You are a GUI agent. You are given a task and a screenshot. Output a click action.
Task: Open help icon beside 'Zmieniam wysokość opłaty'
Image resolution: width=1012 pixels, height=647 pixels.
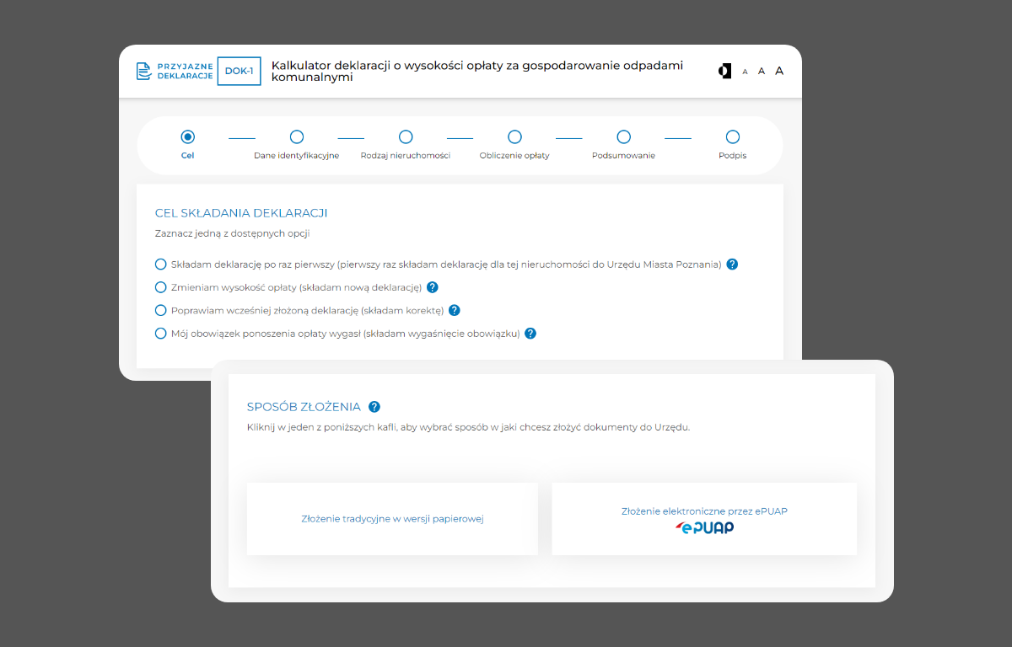coord(433,287)
